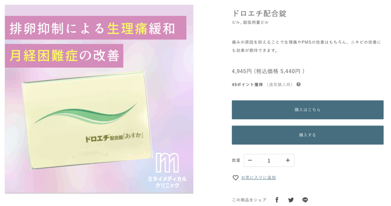Click the ドロエチ配合錠 product title
The width and height of the screenshot is (391, 206).
(x=259, y=13)
